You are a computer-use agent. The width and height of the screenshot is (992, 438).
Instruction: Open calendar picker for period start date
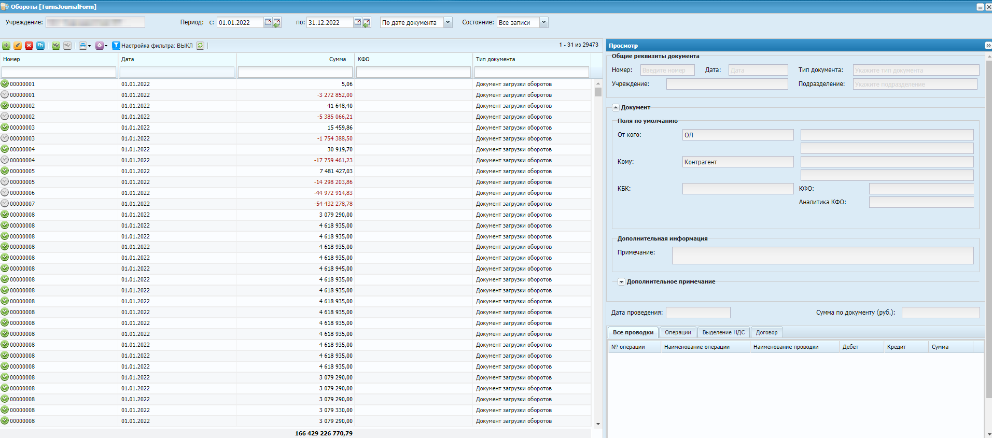pyautogui.click(x=268, y=22)
